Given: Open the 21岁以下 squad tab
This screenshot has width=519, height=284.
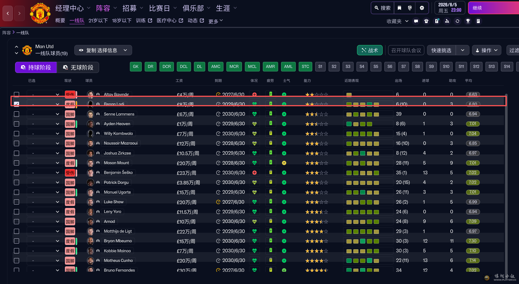Looking at the screenshot, I should (x=98, y=21).
